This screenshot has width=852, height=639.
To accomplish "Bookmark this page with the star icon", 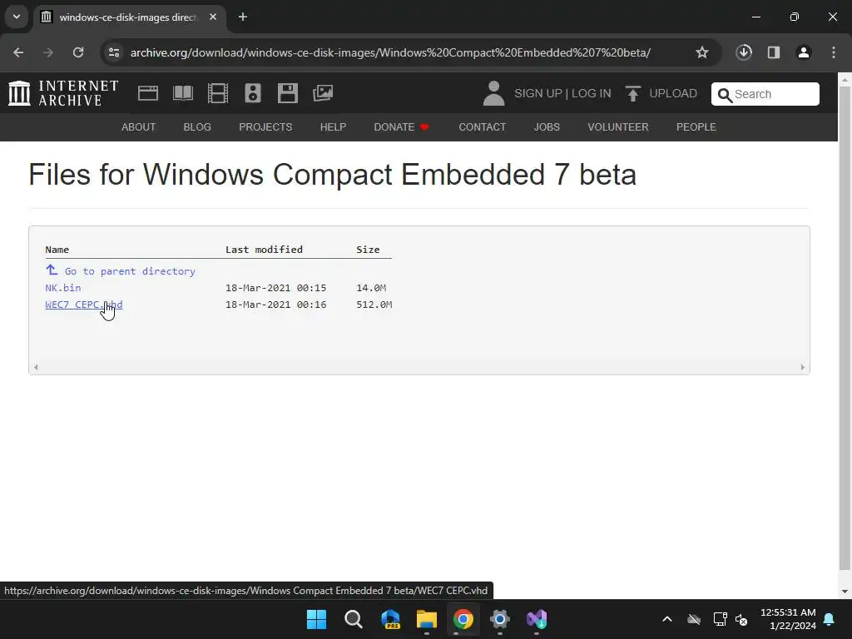I will coord(702,52).
